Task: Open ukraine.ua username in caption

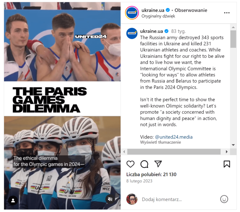Action: click(x=152, y=31)
